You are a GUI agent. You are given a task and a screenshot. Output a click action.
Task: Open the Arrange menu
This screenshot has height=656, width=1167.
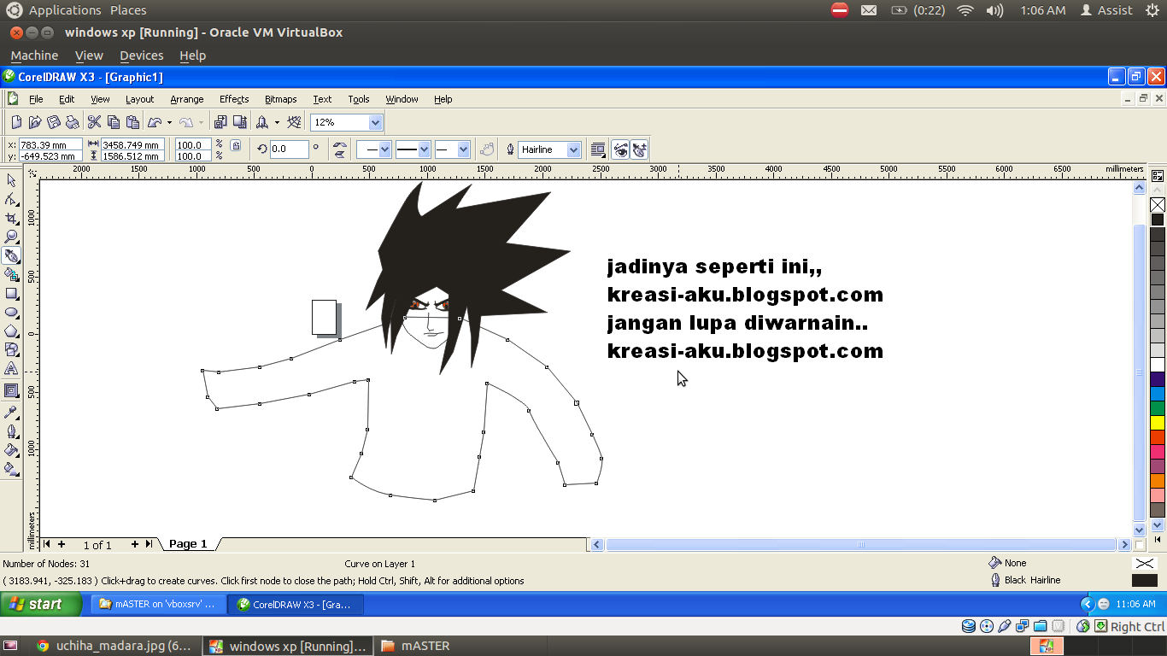point(187,99)
